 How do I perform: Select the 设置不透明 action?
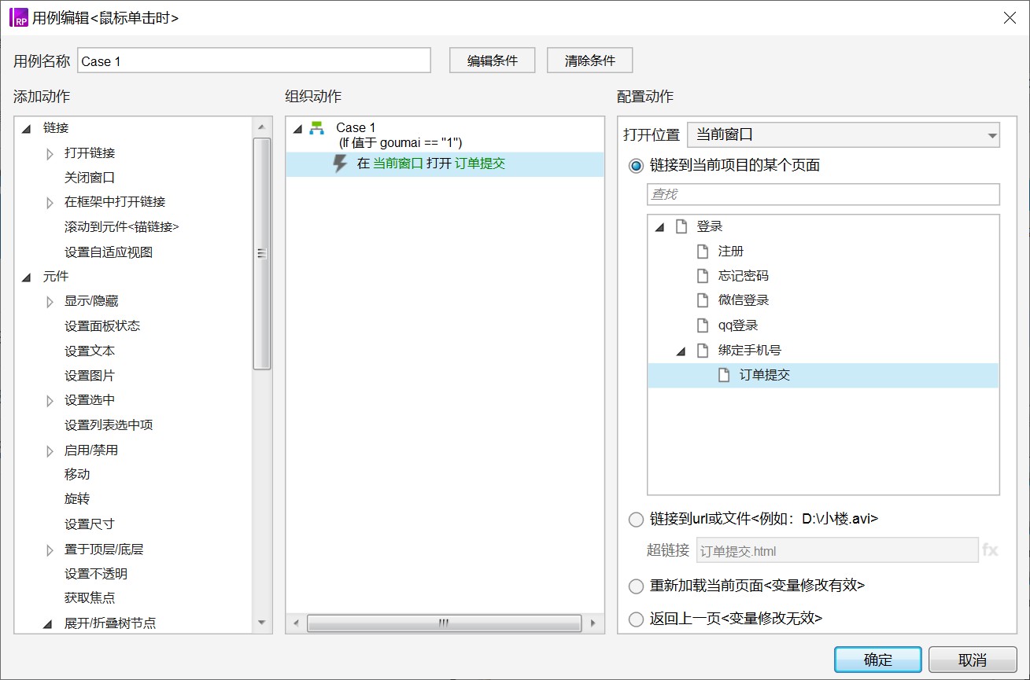tap(96, 575)
